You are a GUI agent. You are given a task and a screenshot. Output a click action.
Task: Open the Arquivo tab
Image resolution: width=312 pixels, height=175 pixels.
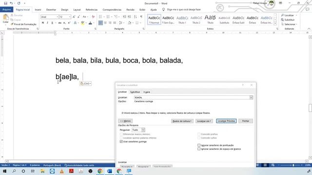[6, 10]
